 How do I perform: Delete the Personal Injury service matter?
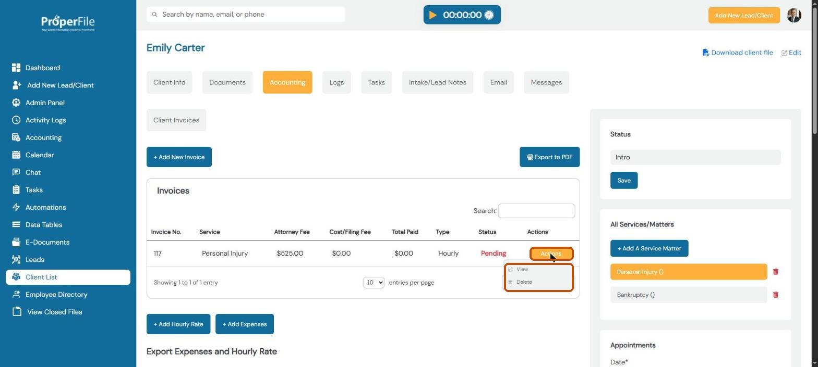(x=776, y=272)
